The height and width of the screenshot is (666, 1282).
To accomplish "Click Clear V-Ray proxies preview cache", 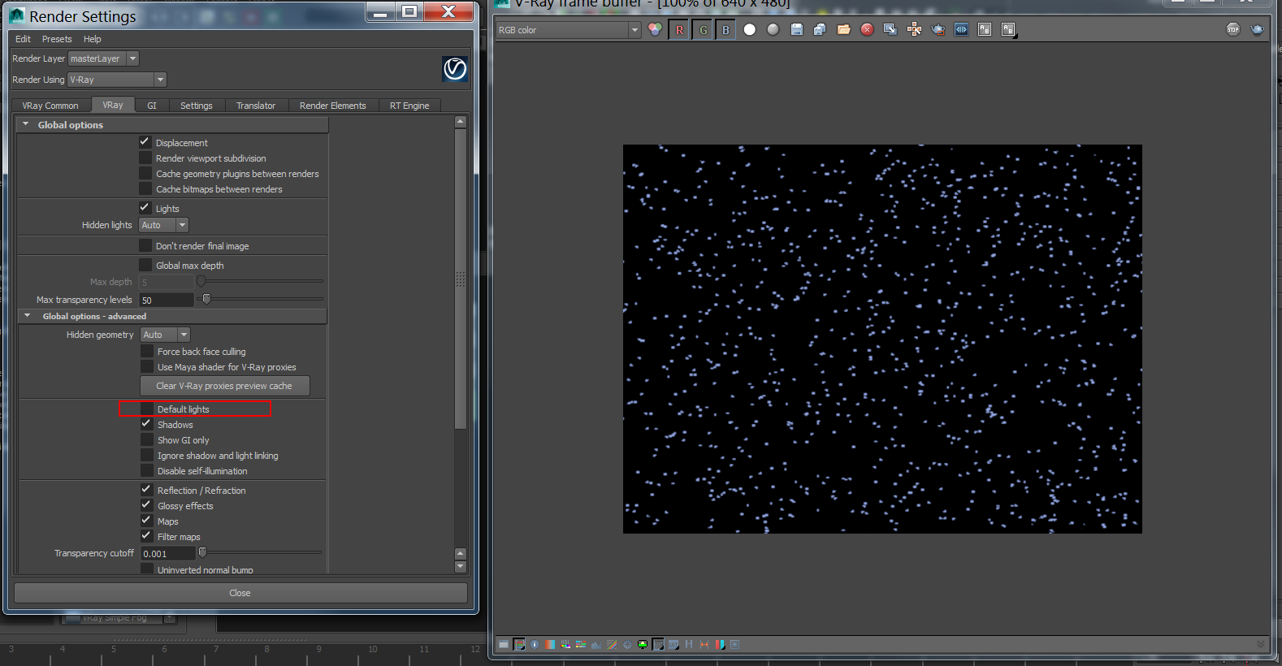I will 225,386.
